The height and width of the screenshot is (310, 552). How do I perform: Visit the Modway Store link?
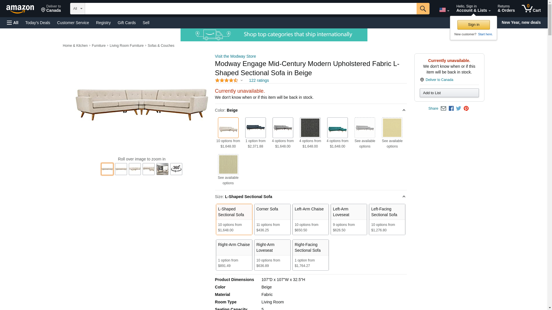click(235, 56)
